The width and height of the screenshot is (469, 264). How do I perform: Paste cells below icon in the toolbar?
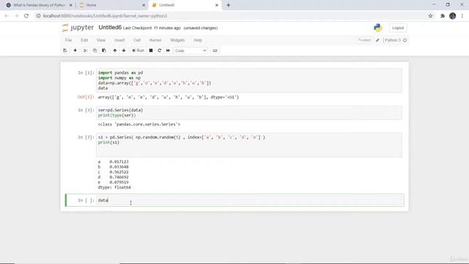(x=104, y=51)
